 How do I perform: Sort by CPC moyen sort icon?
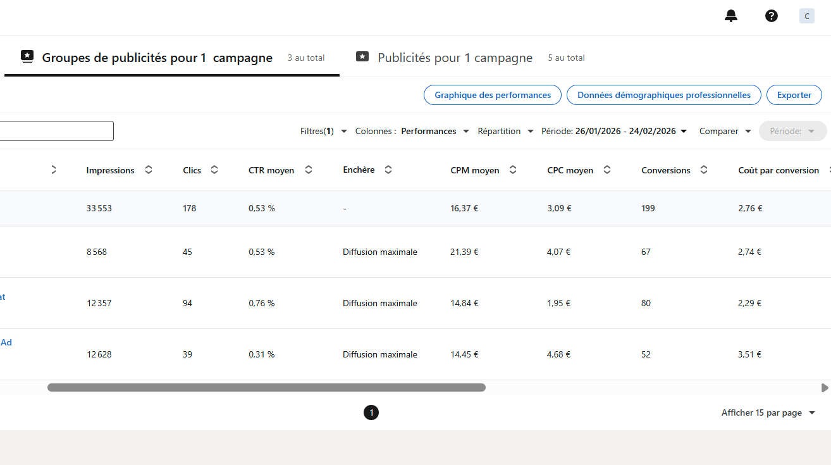tap(607, 170)
